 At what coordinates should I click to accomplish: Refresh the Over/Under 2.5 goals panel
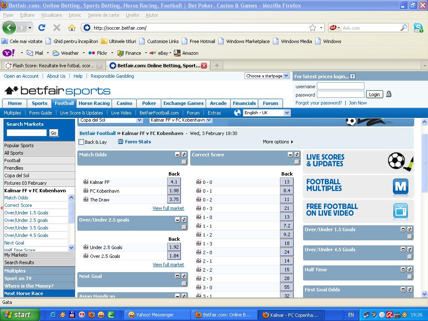(x=184, y=220)
